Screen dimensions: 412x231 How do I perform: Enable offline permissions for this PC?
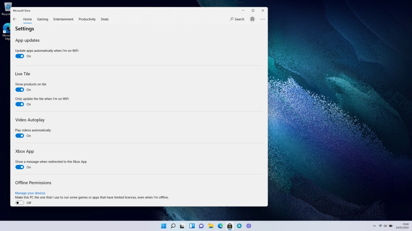[x=20, y=203]
